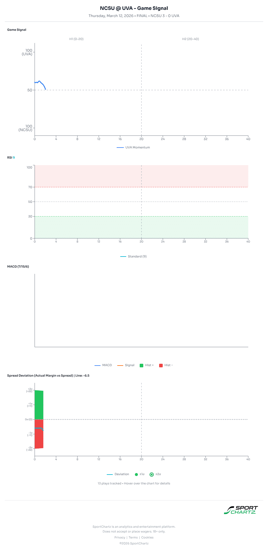
Task: Open the Cookies link in footer
Action: click(147, 538)
